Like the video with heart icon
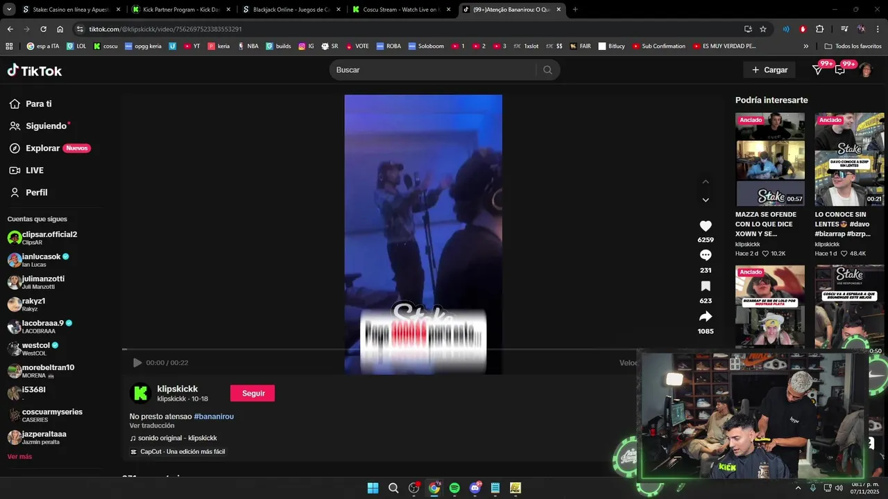 706,226
